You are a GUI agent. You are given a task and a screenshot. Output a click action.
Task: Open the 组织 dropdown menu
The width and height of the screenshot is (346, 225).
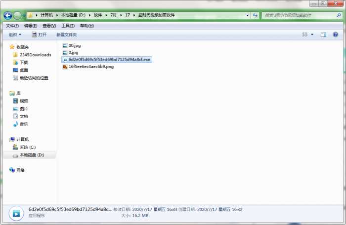click(15, 34)
